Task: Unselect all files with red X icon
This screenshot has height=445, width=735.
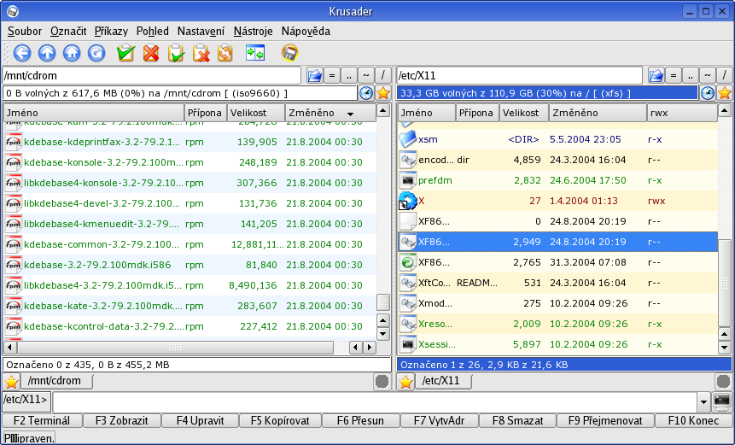Action: tap(151, 53)
